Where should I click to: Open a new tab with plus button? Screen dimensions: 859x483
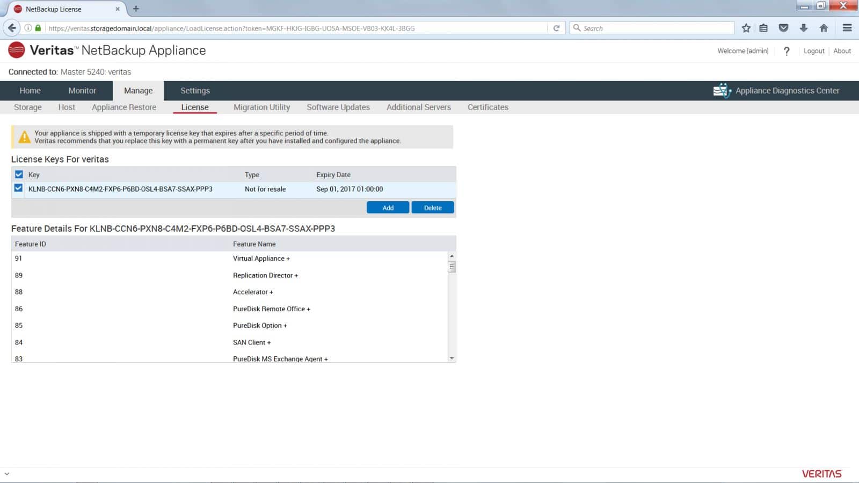[x=136, y=9]
